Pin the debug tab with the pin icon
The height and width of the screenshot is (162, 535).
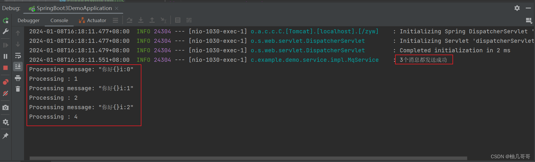5,136
